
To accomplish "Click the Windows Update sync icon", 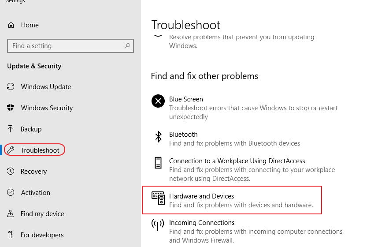I will [11, 87].
